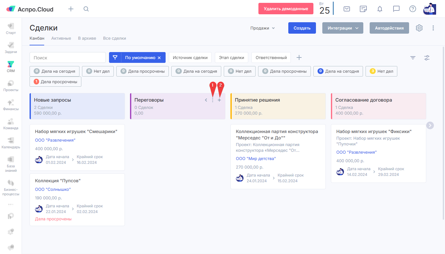This screenshot has width=445, height=254.
Task: Open Этап сделки filter dropdown
Action: click(x=231, y=57)
